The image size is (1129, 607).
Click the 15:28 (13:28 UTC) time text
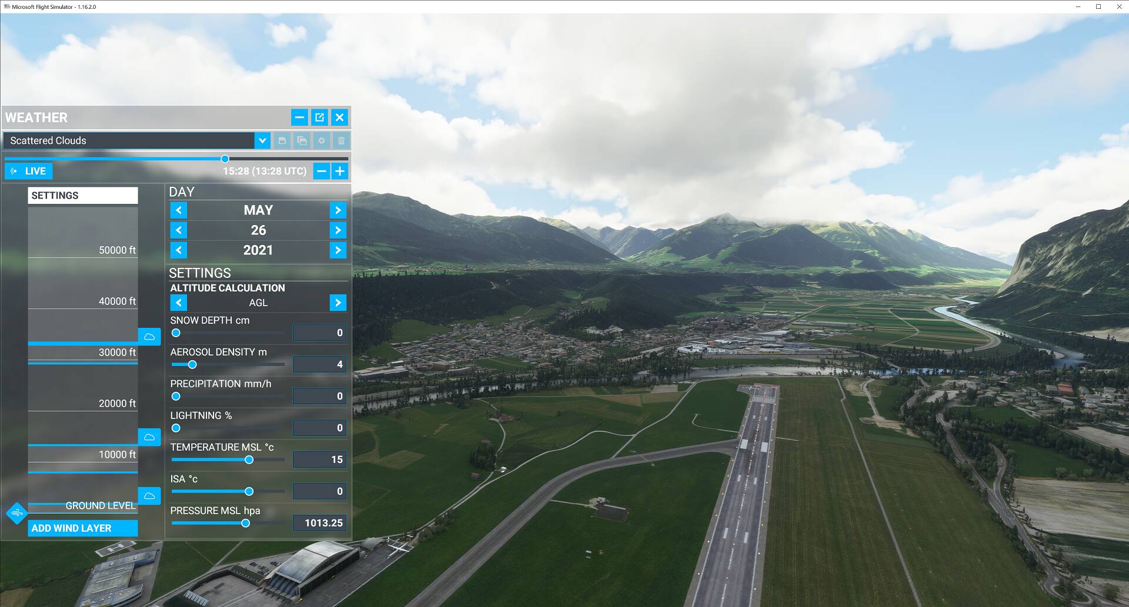pyautogui.click(x=265, y=171)
